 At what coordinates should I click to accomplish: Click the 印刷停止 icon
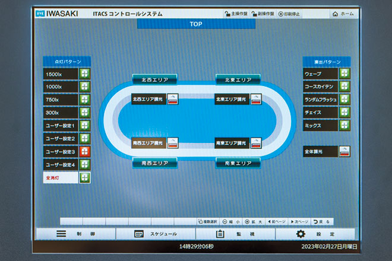coord(280,14)
